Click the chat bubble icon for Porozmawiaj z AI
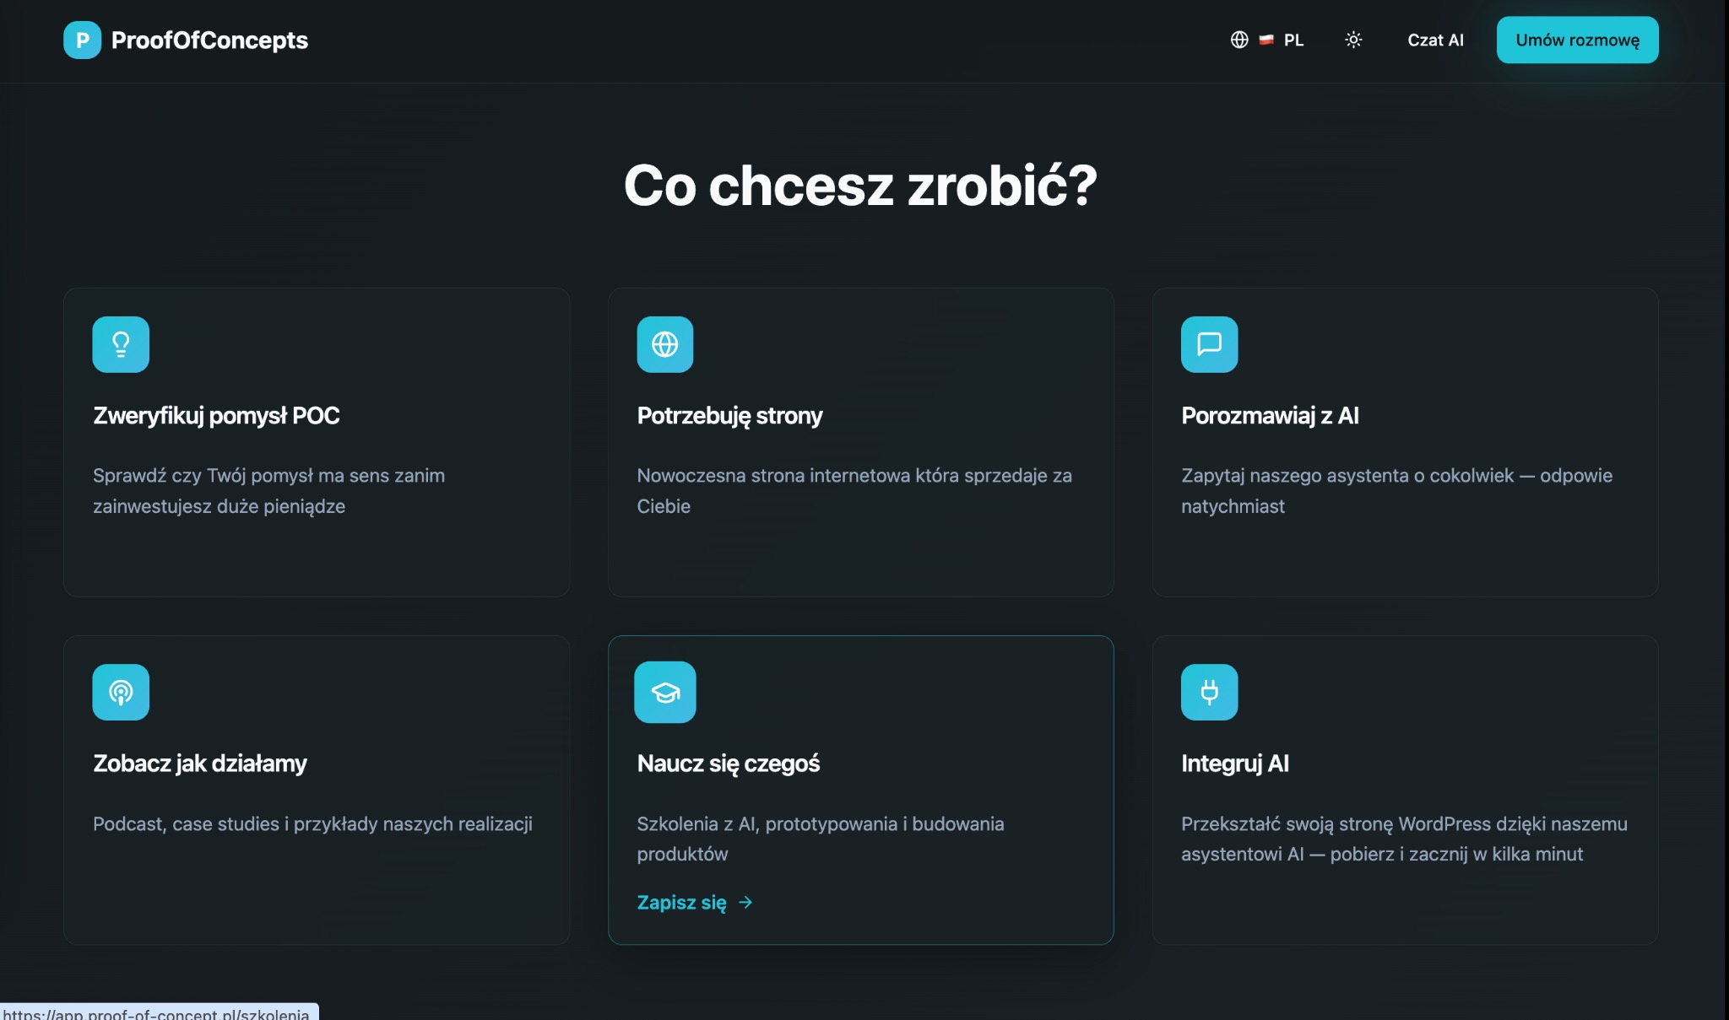Viewport: 1729px width, 1020px height. pyautogui.click(x=1209, y=343)
